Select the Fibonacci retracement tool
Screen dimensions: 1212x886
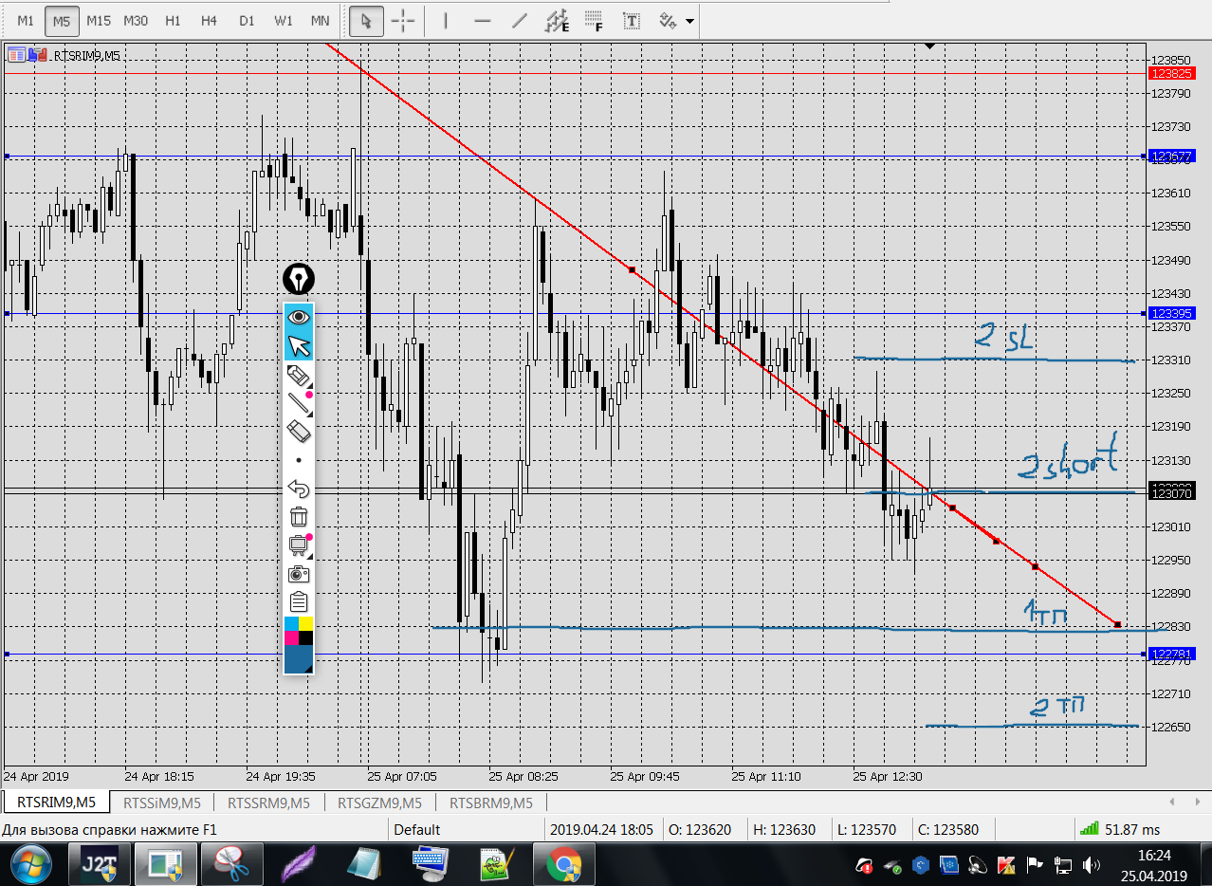tap(595, 20)
